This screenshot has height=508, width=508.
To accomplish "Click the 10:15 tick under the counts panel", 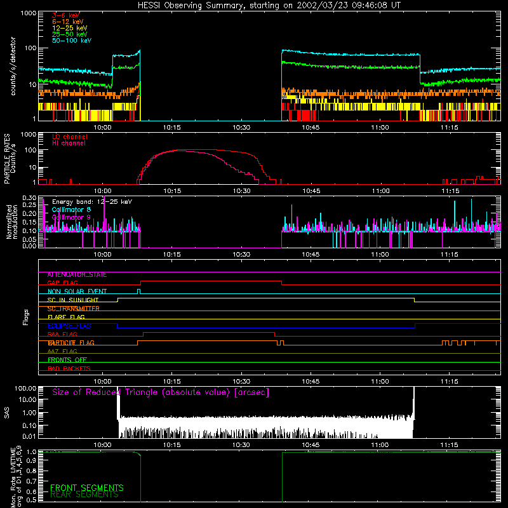I will [x=171, y=128].
